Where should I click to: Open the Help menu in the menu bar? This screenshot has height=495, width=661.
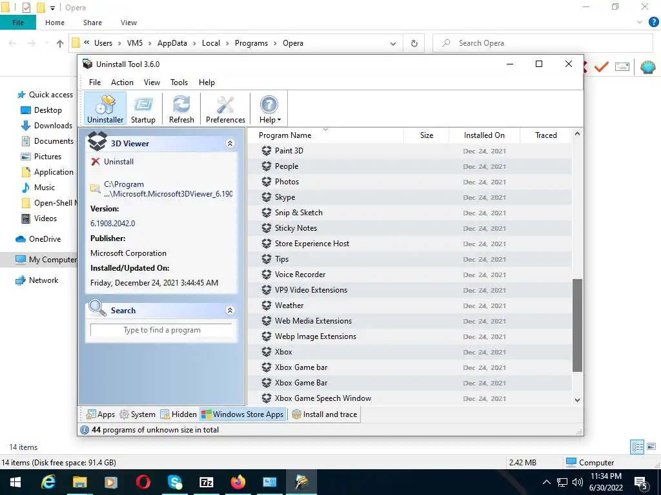(x=207, y=82)
